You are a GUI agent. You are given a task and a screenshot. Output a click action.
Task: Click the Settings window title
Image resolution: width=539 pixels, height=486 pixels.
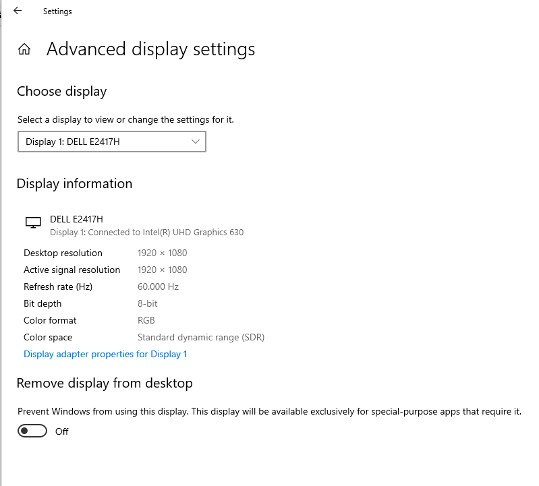click(x=57, y=11)
